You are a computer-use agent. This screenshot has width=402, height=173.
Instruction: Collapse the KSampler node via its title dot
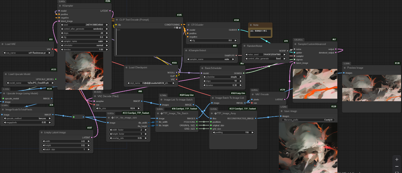(x=60, y=6)
